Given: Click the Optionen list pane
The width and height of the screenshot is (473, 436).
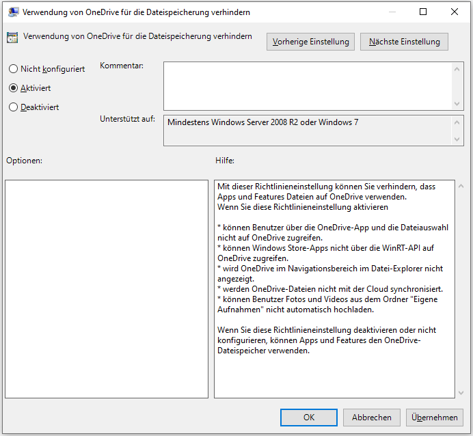Looking at the screenshot, I should 107,289.
